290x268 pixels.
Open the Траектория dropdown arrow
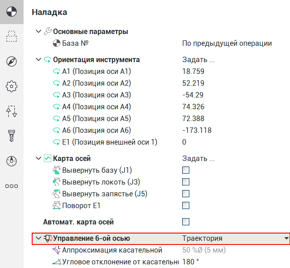[x=286, y=239]
